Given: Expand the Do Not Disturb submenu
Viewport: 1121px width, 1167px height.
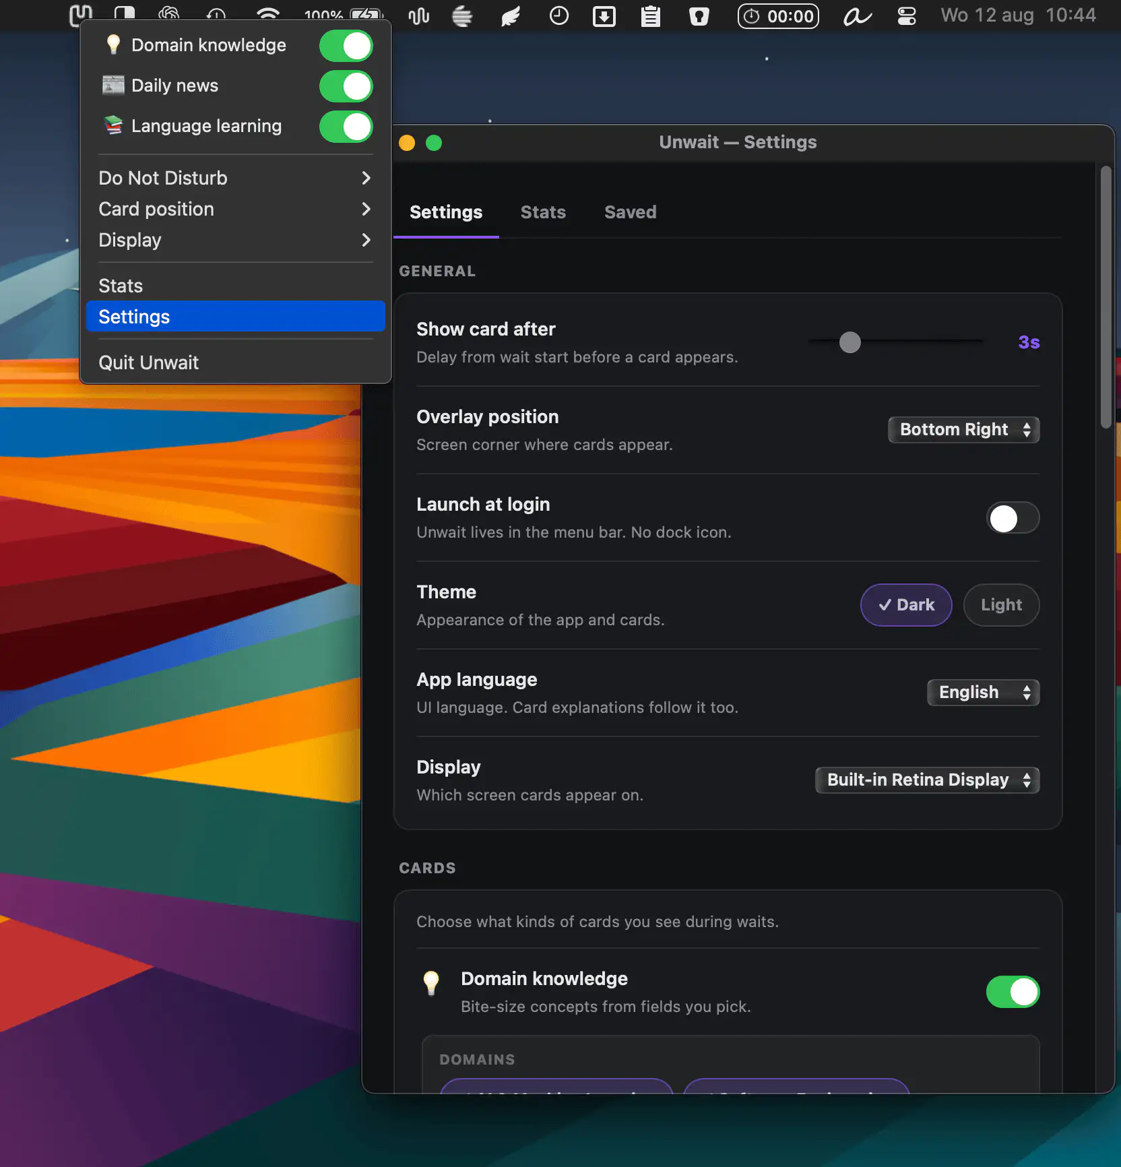Looking at the screenshot, I should pyautogui.click(x=235, y=178).
